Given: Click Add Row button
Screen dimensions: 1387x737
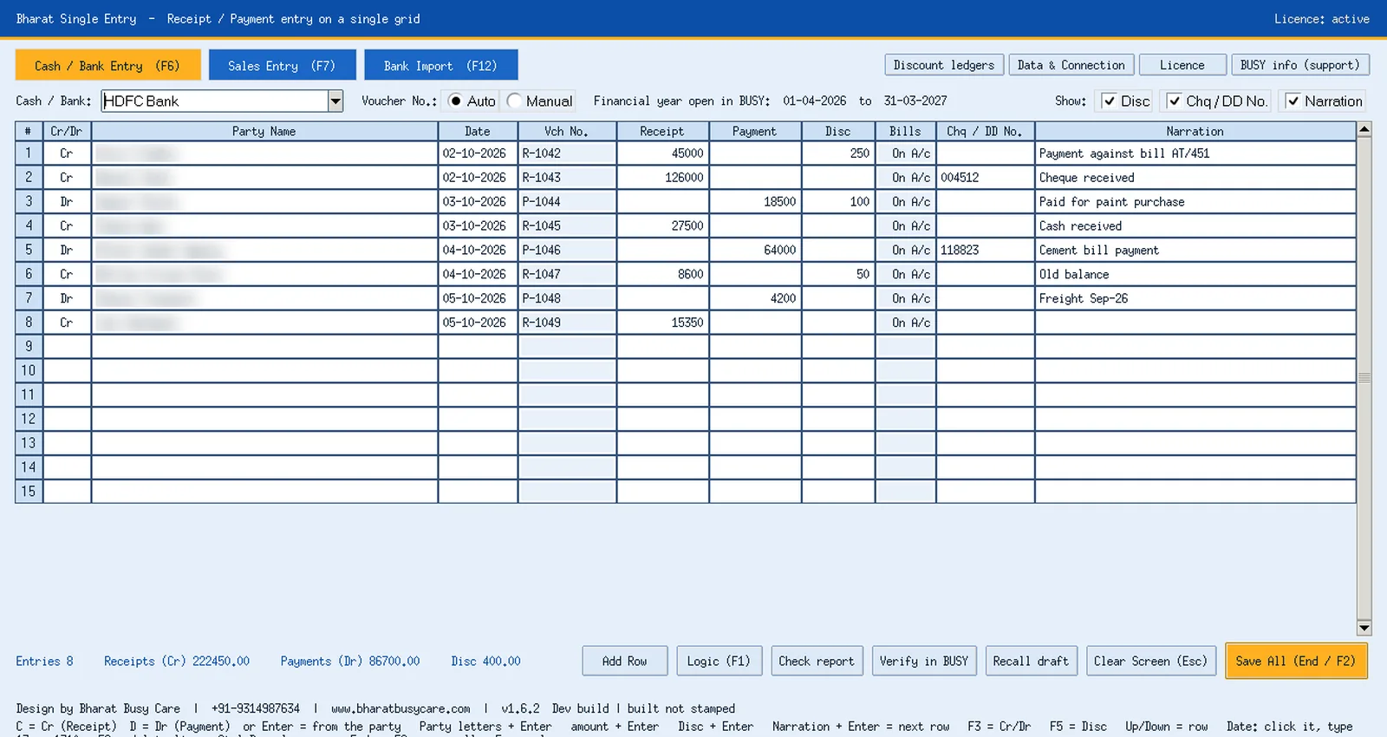Looking at the screenshot, I should [625, 662].
